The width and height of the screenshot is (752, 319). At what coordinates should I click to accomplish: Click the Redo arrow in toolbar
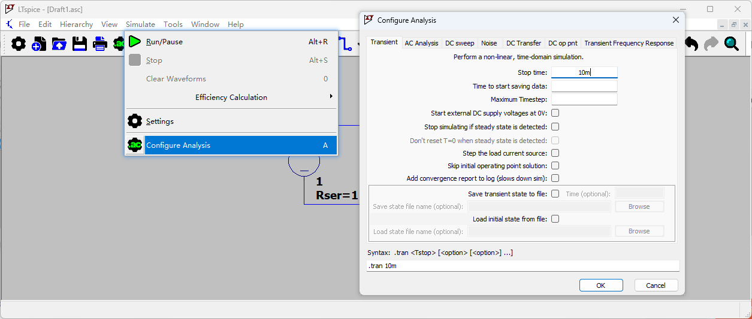(711, 44)
